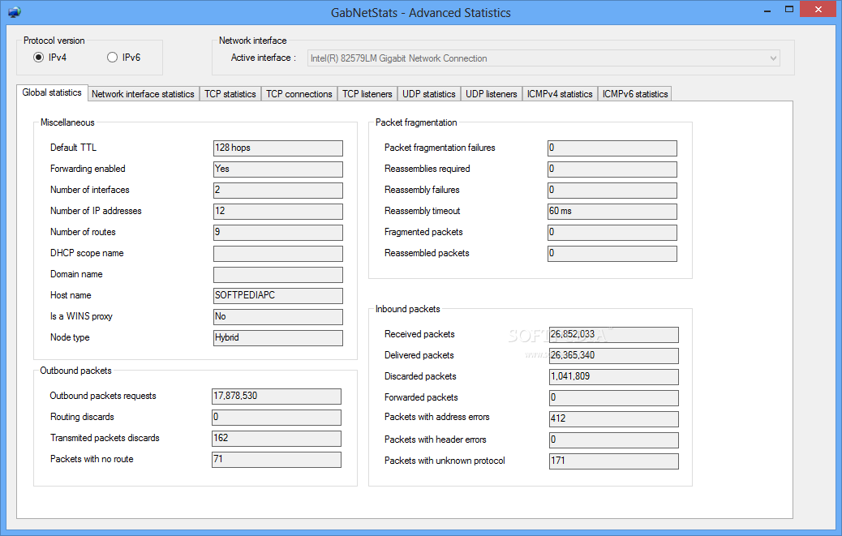Open the TCP listeners tab
842x536 pixels.
coord(367,94)
